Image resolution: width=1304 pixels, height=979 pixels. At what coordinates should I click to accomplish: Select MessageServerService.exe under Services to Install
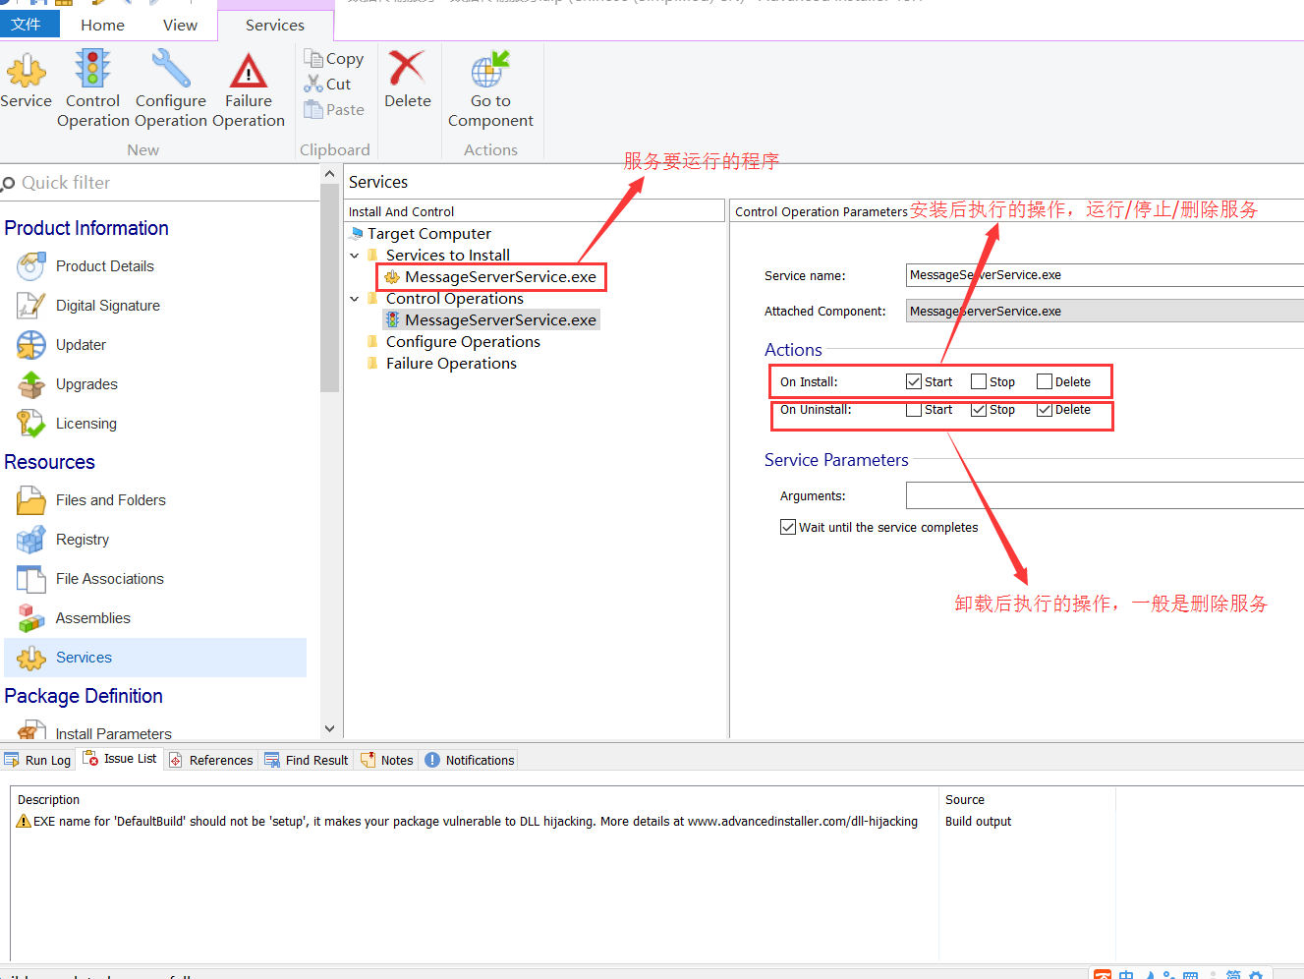(500, 277)
